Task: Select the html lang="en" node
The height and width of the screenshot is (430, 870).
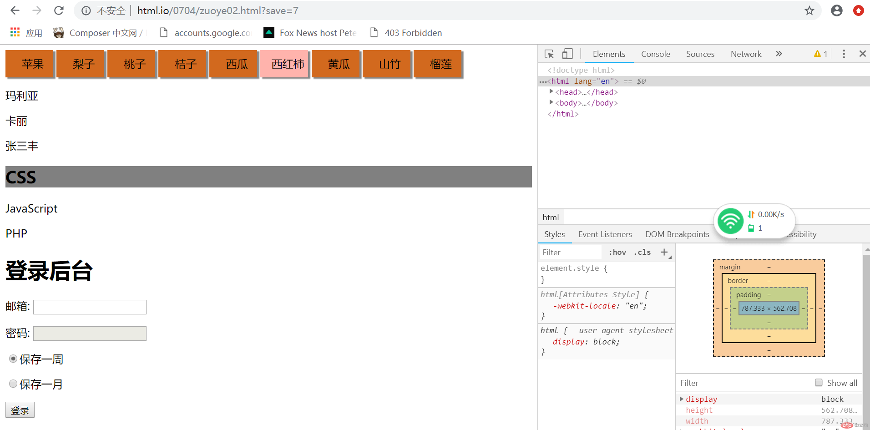Action: point(703,81)
